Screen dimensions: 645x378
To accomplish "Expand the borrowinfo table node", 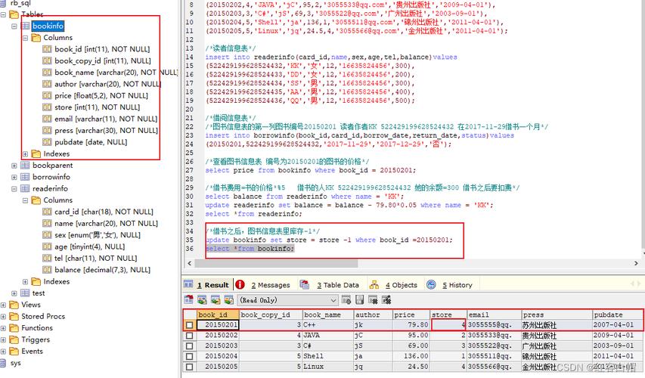I will tap(14, 177).
